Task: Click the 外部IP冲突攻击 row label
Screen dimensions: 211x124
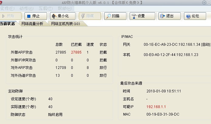Action: (23, 60)
